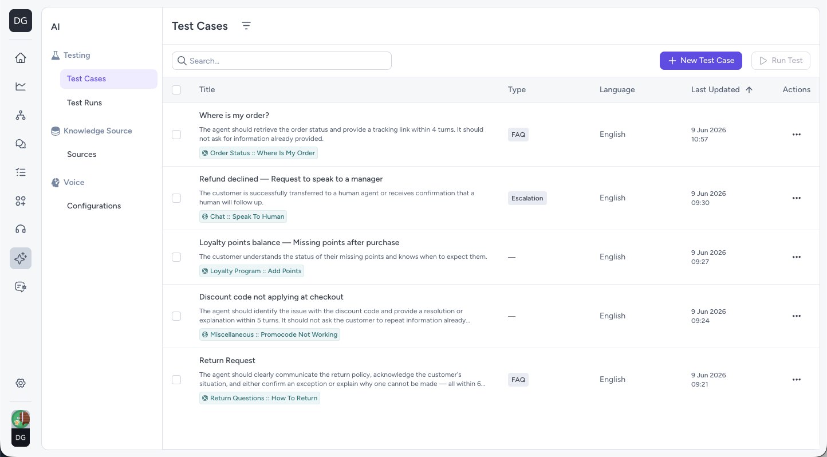Open actions menu for Discount code row
This screenshot has height=457, width=827.
point(796,316)
